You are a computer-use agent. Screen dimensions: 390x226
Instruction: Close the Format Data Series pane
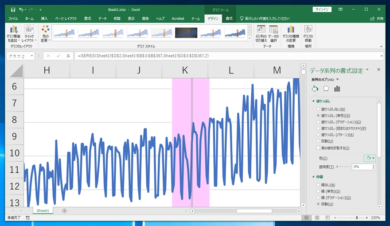pos(378,70)
